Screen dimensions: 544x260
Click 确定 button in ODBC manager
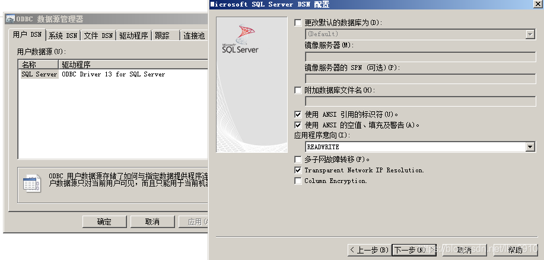[x=104, y=222]
